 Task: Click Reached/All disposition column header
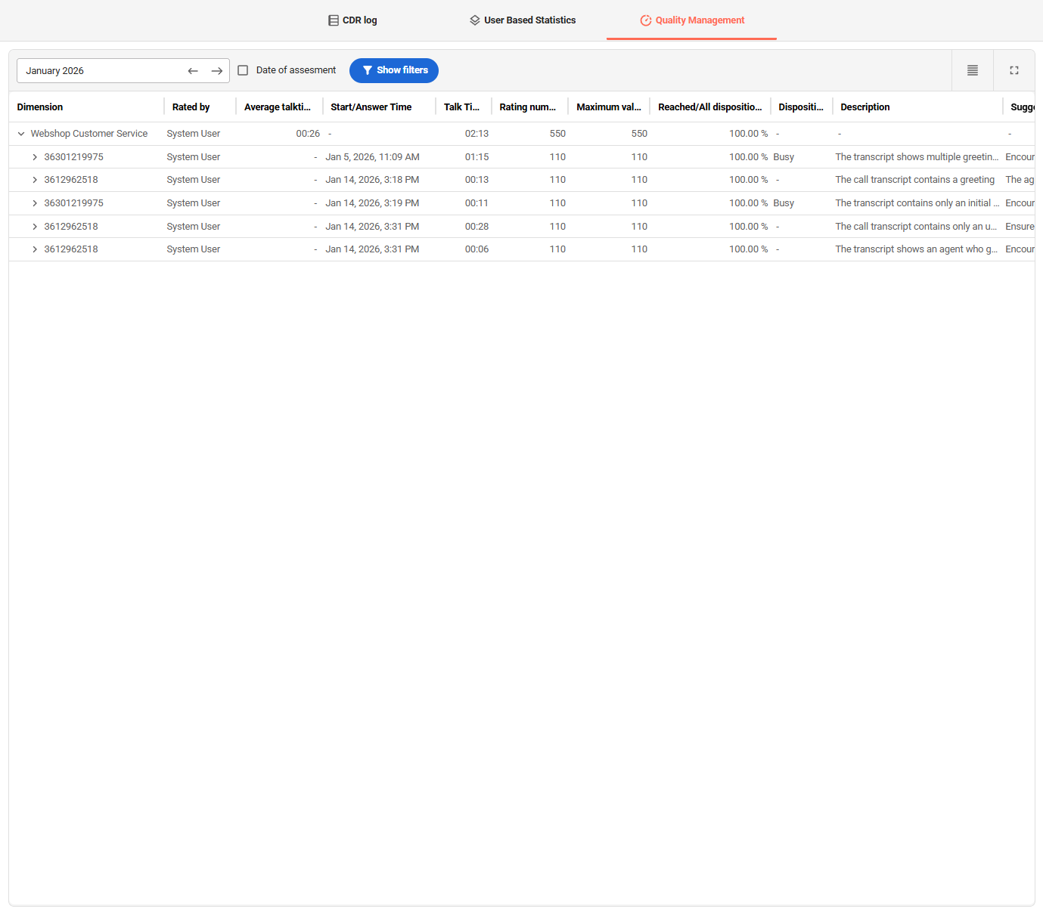point(710,107)
